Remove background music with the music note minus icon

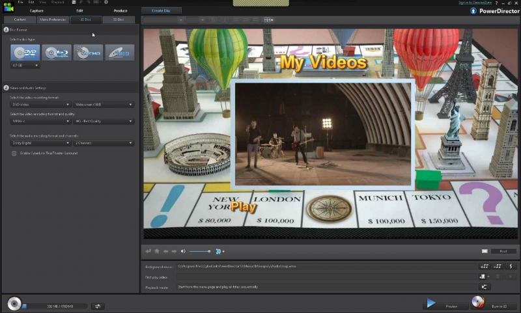tap(498, 266)
